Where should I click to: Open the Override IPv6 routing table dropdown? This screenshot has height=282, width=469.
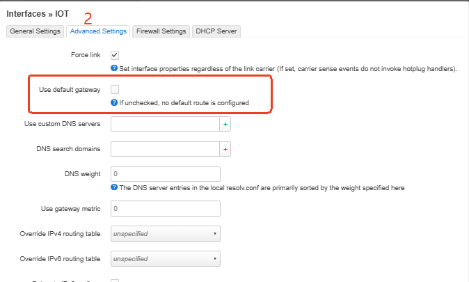point(166,258)
